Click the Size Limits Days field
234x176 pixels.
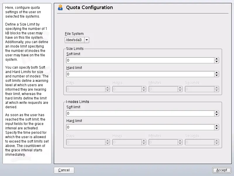(x=85, y=89)
